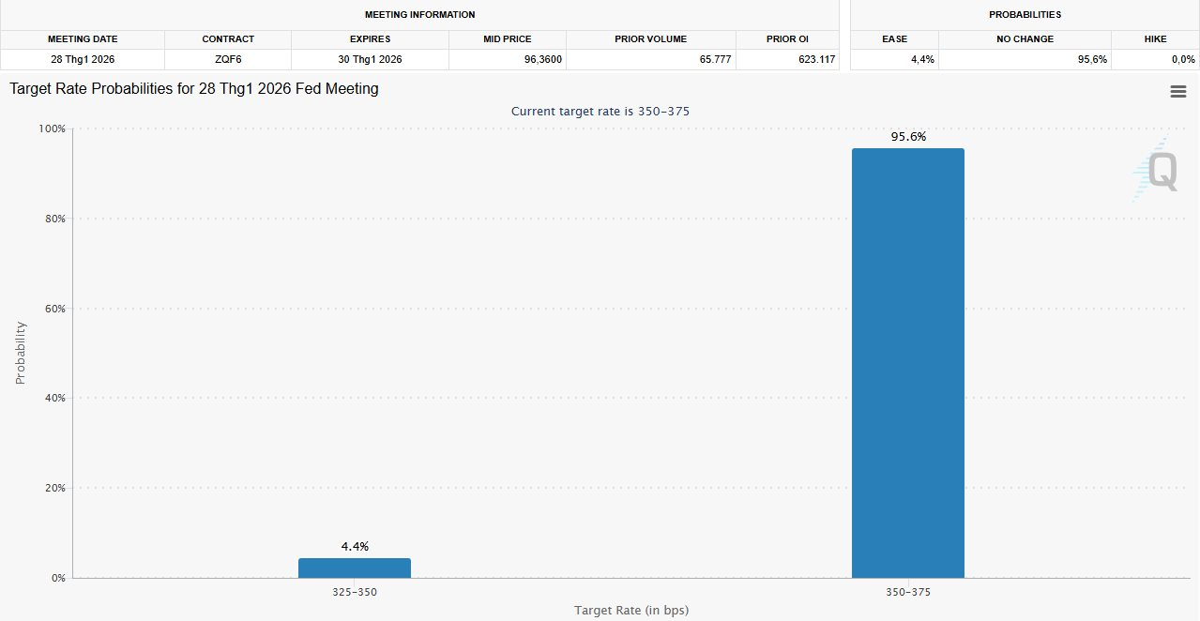Open the chart hamburger menu icon

1177,91
